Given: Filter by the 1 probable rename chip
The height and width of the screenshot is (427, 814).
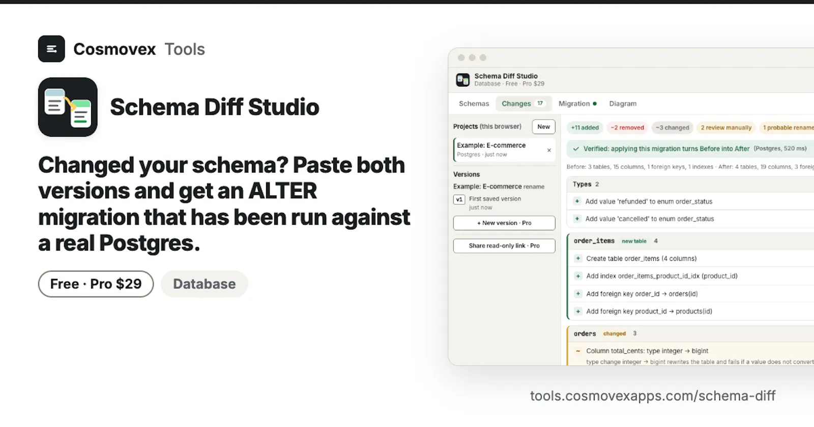Looking at the screenshot, I should [x=787, y=128].
